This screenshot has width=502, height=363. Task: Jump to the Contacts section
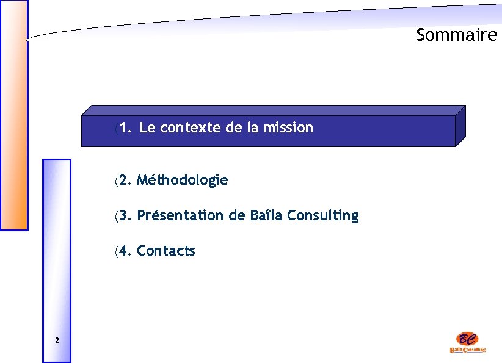pyautogui.click(x=166, y=251)
